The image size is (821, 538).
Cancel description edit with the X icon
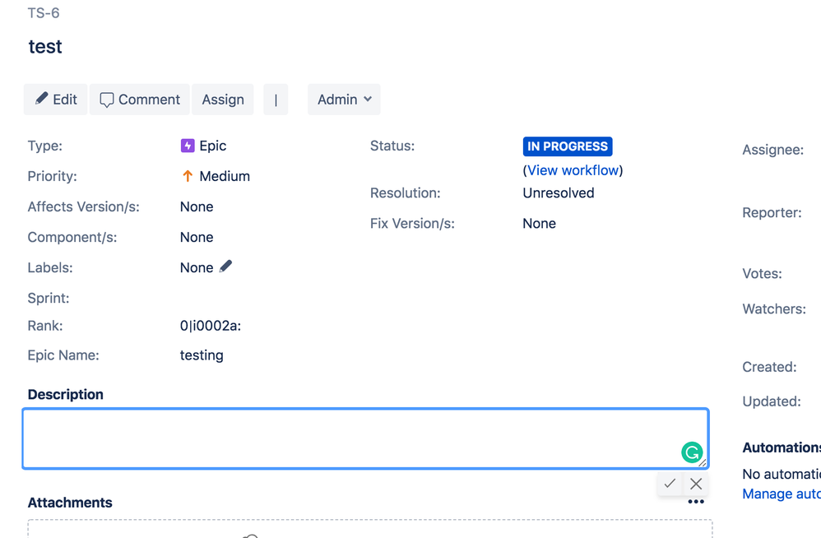(x=695, y=484)
